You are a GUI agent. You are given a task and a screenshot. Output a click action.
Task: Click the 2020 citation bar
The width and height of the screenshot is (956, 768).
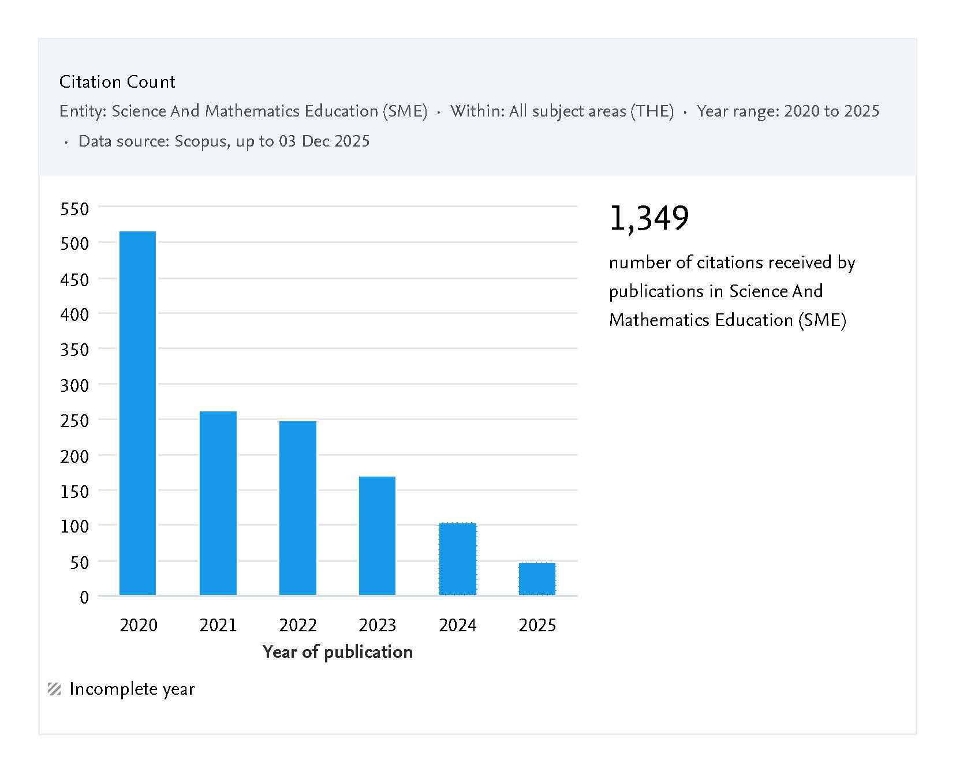point(137,413)
